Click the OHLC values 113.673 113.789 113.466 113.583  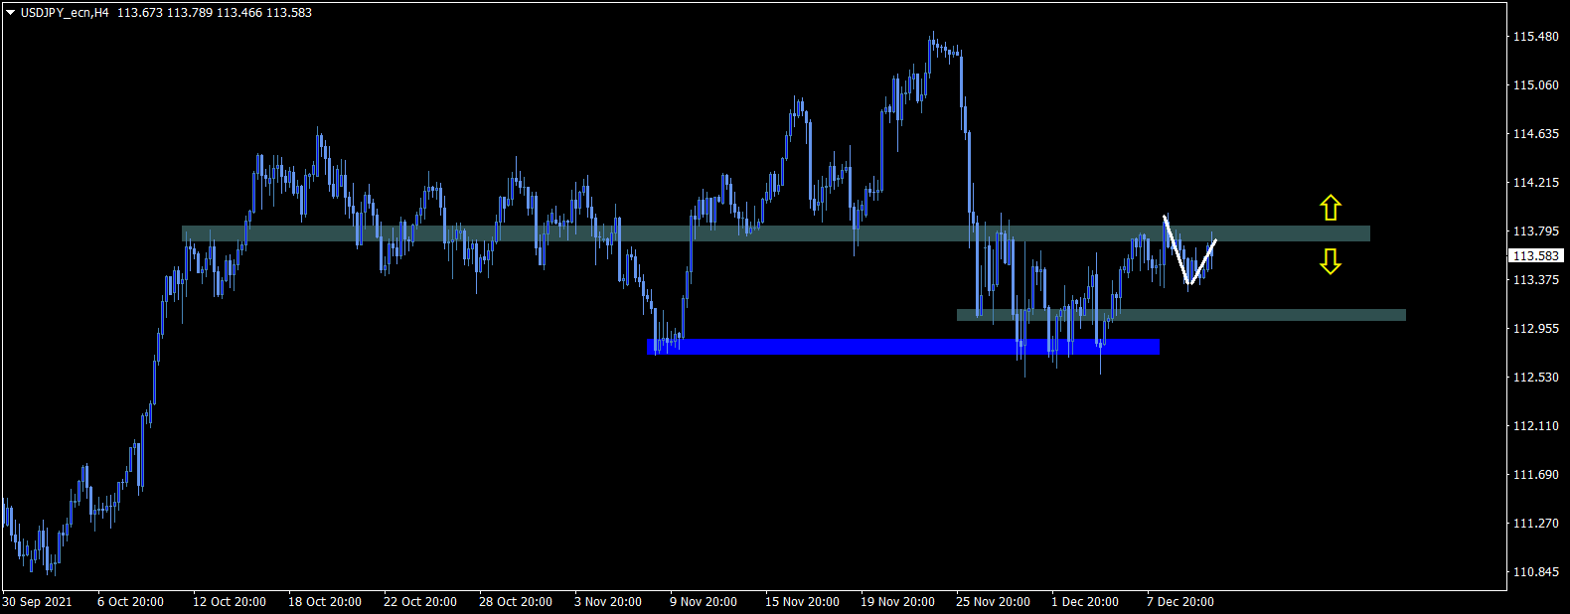click(x=215, y=13)
